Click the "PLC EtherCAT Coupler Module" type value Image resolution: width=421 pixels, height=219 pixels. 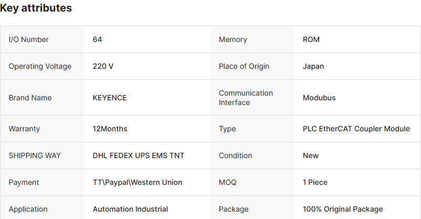[x=356, y=129]
